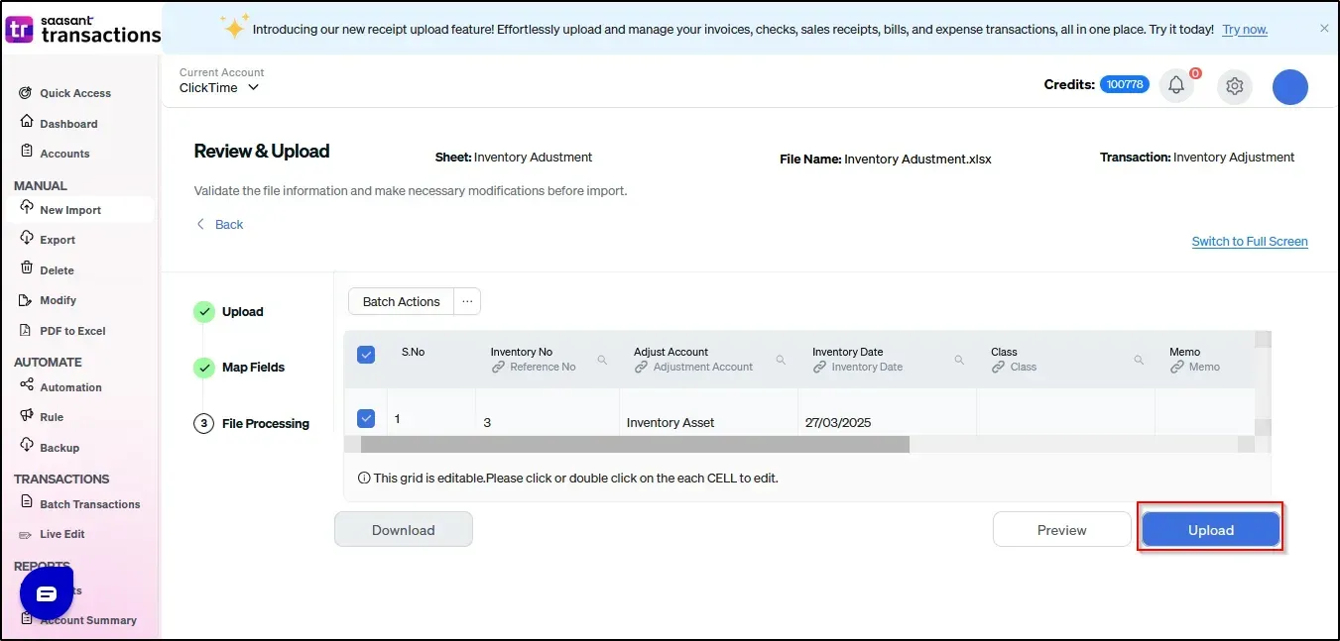Screen dimensions: 1340x641
Task: Click the search icon in Inventory Date column
Action: coord(959,360)
